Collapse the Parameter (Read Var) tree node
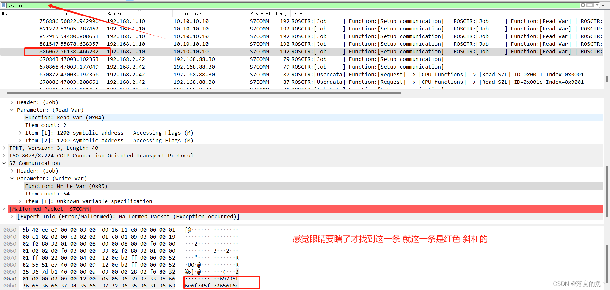 (x=12, y=110)
